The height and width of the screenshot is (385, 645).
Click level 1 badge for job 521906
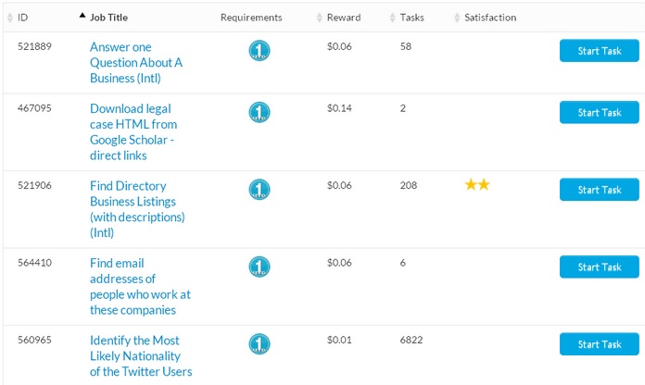click(260, 190)
